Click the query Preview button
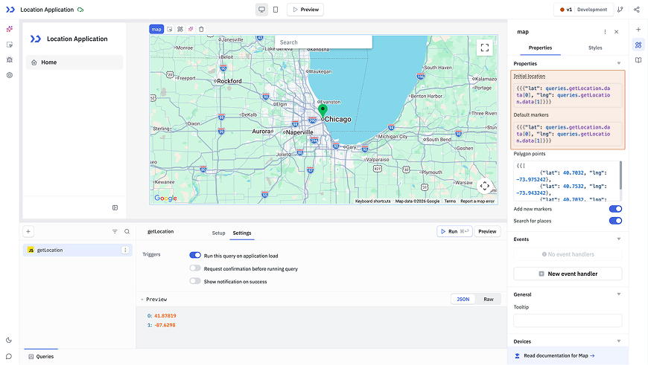 (487, 231)
